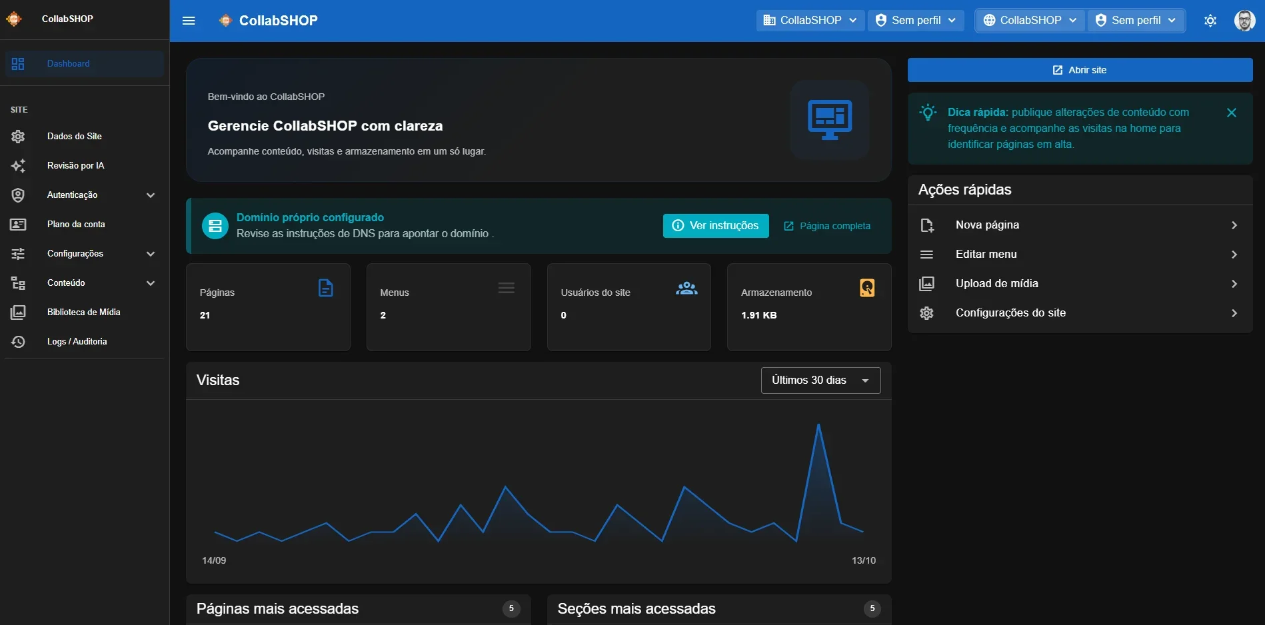
Task: Click the Usuários do site people icon
Action: [686, 289]
